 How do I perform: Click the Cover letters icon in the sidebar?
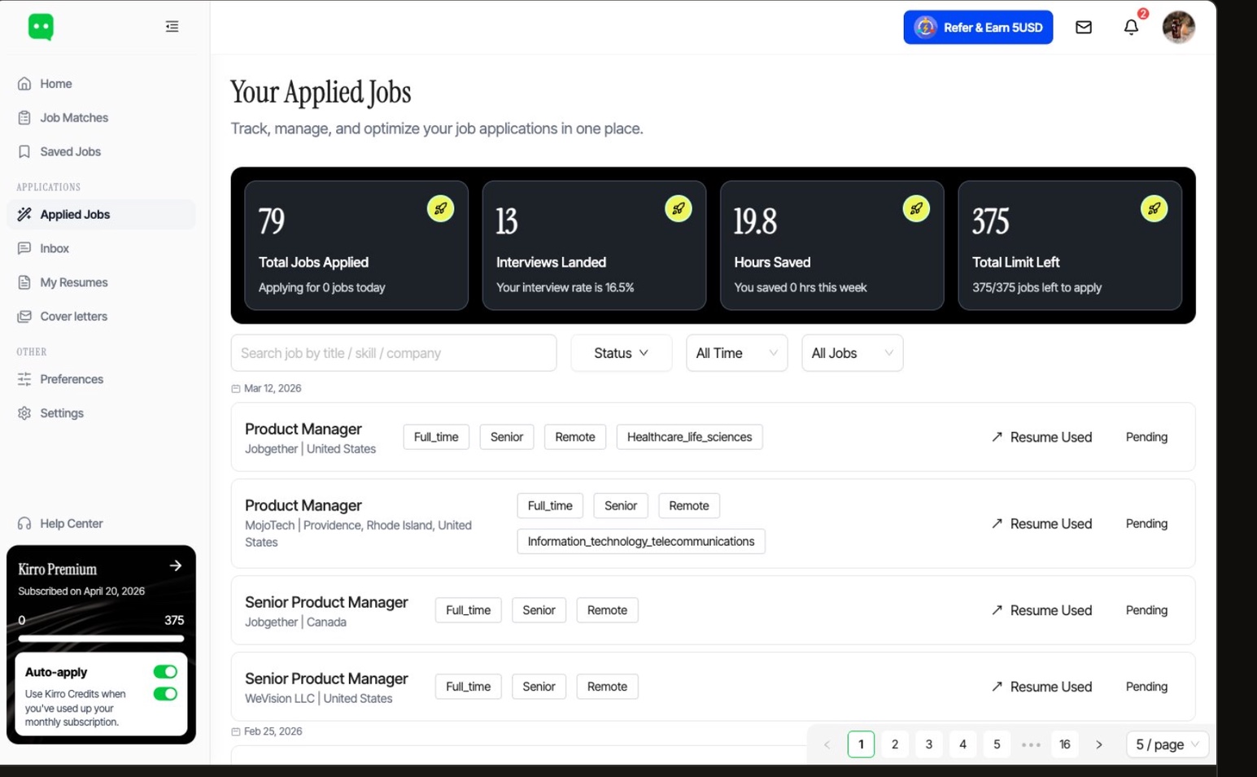coord(24,316)
